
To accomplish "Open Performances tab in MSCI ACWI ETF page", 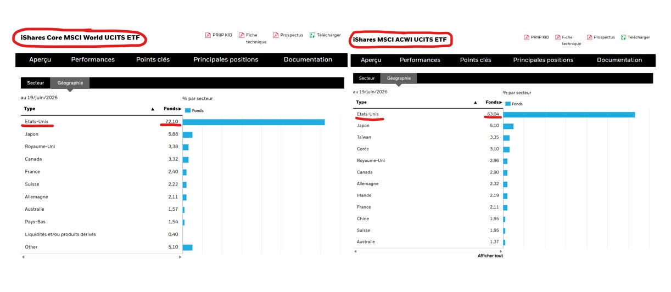I will (420, 60).
